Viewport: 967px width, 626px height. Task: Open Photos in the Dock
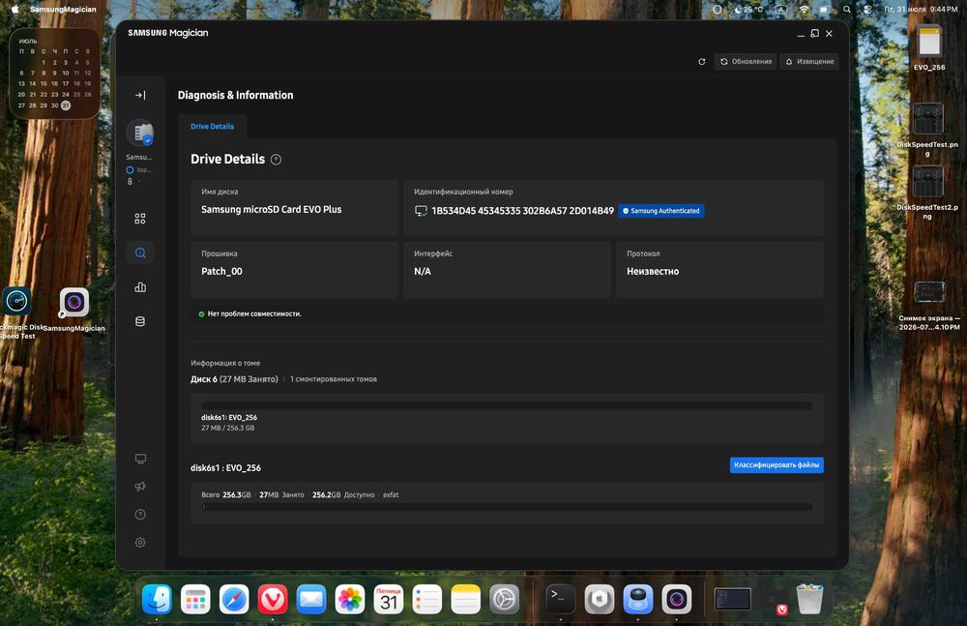pyautogui.click(x=350, y=599)
